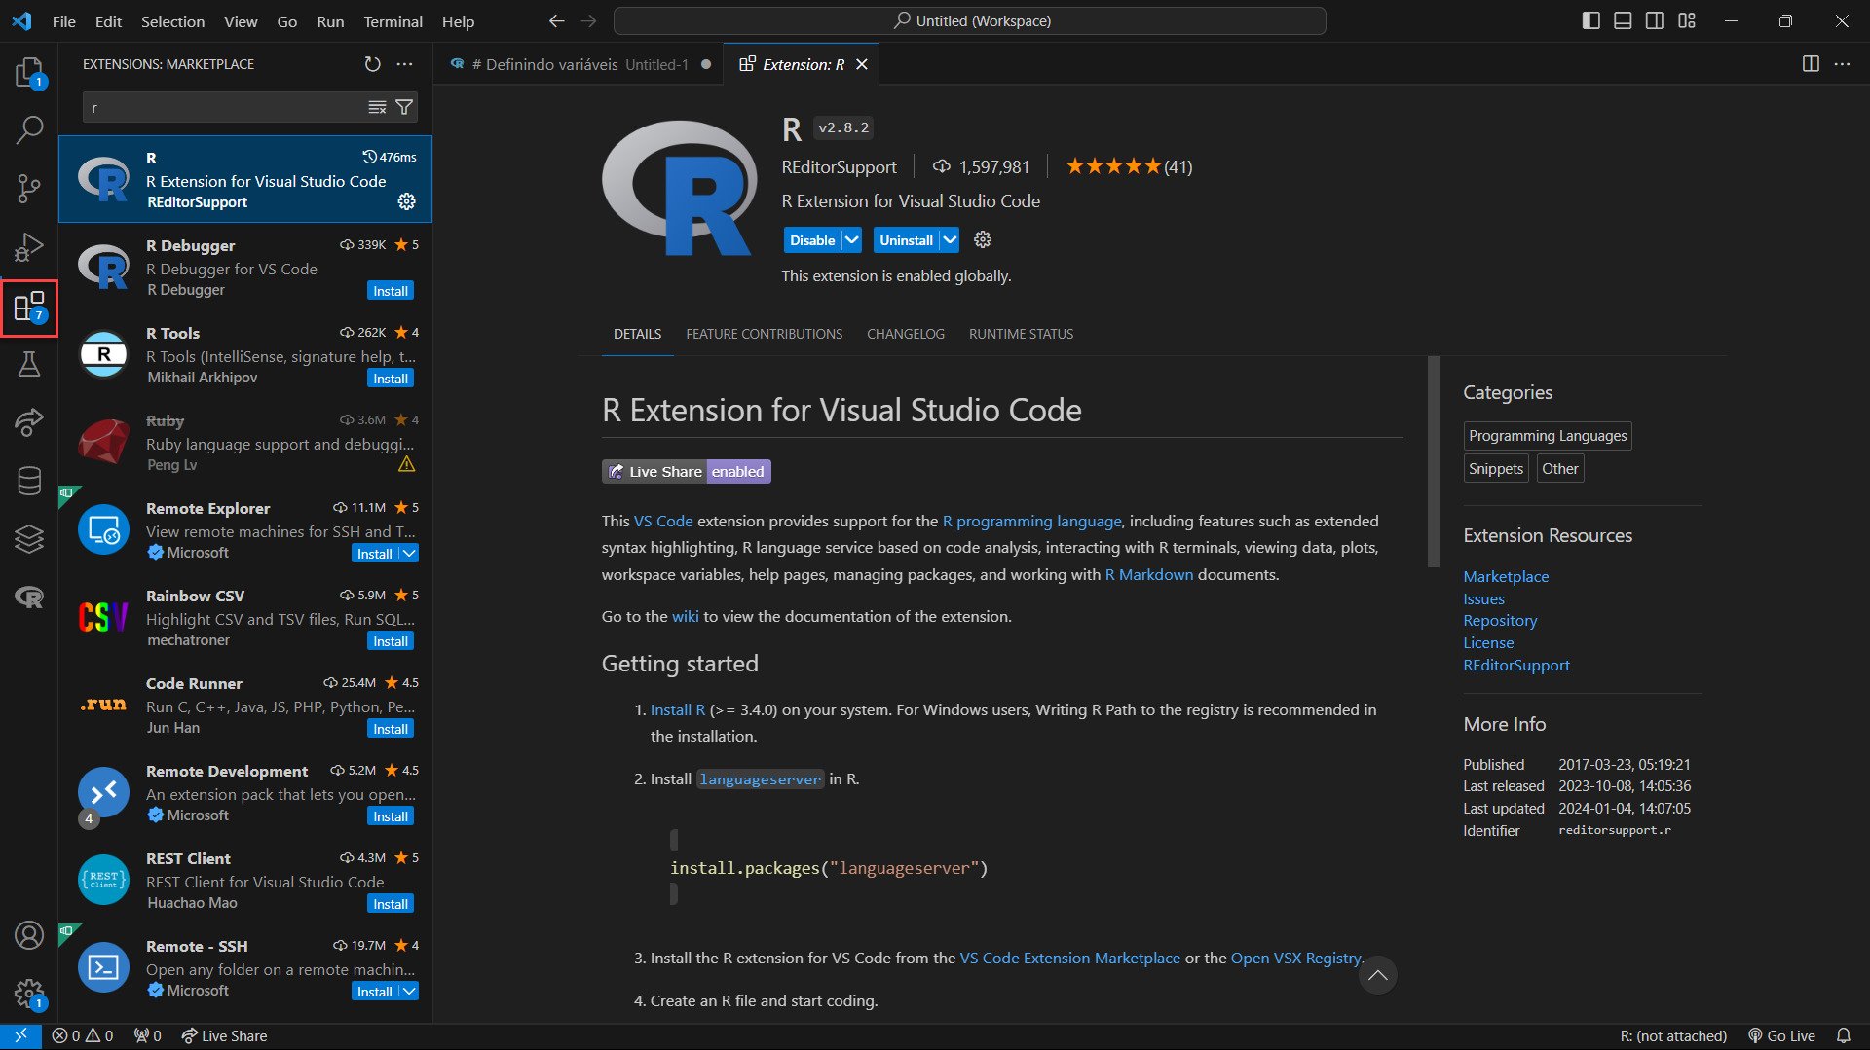Open the Accounts icon
Screen dimensions: 1870x1050
tap(29, 935)
